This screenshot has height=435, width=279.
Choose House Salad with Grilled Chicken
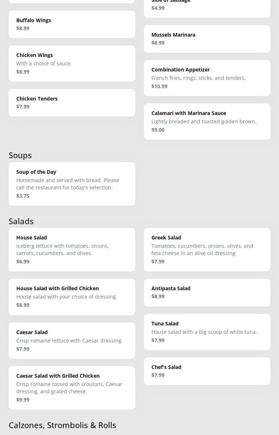(x=72, y=296)
